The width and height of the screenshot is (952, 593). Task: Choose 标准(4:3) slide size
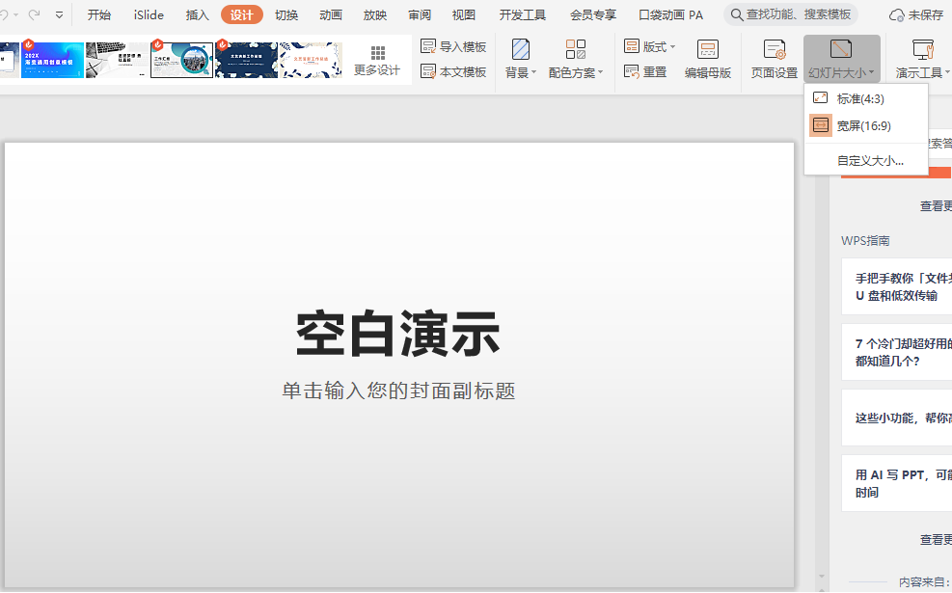click(x=866, y=98)
